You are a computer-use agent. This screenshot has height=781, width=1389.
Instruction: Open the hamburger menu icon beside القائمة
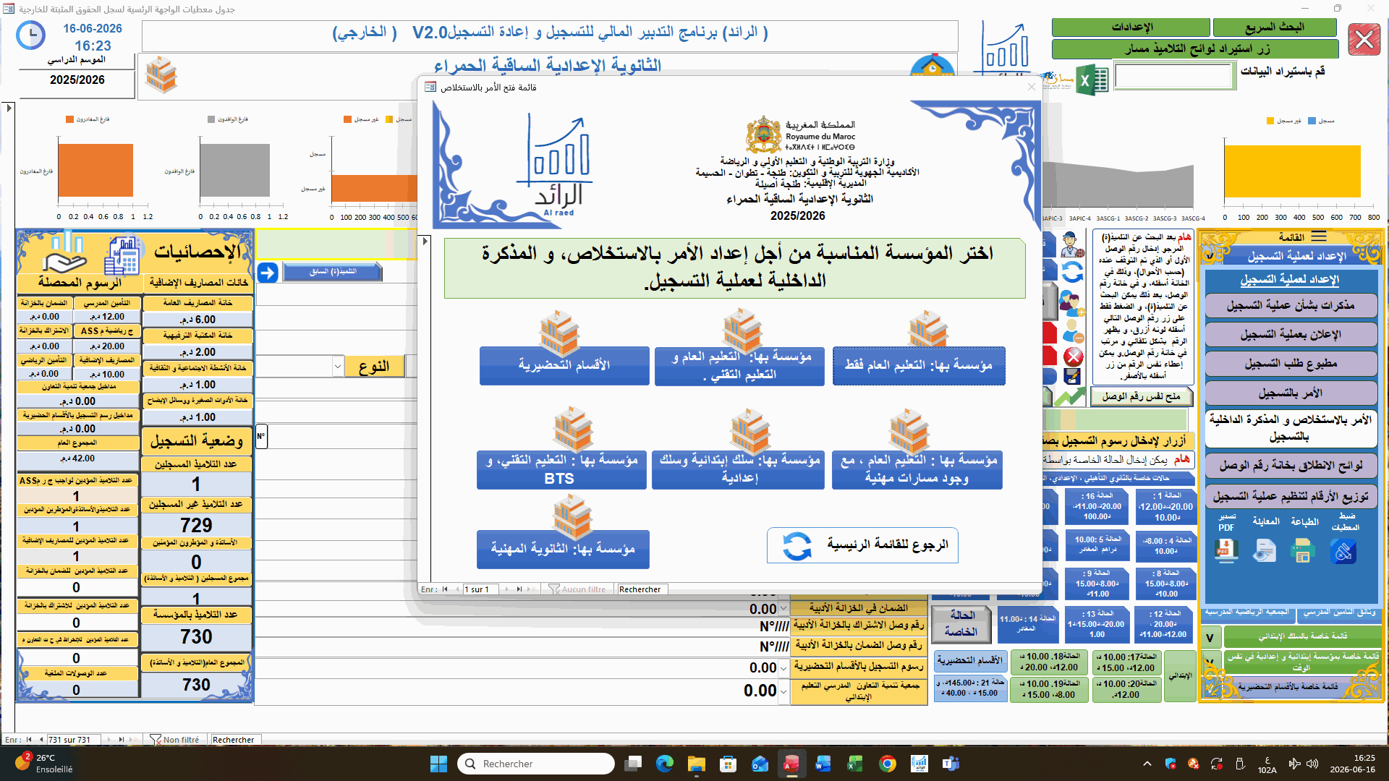tap(1319, 236)
